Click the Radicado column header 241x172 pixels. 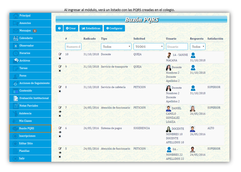[90, 39]
